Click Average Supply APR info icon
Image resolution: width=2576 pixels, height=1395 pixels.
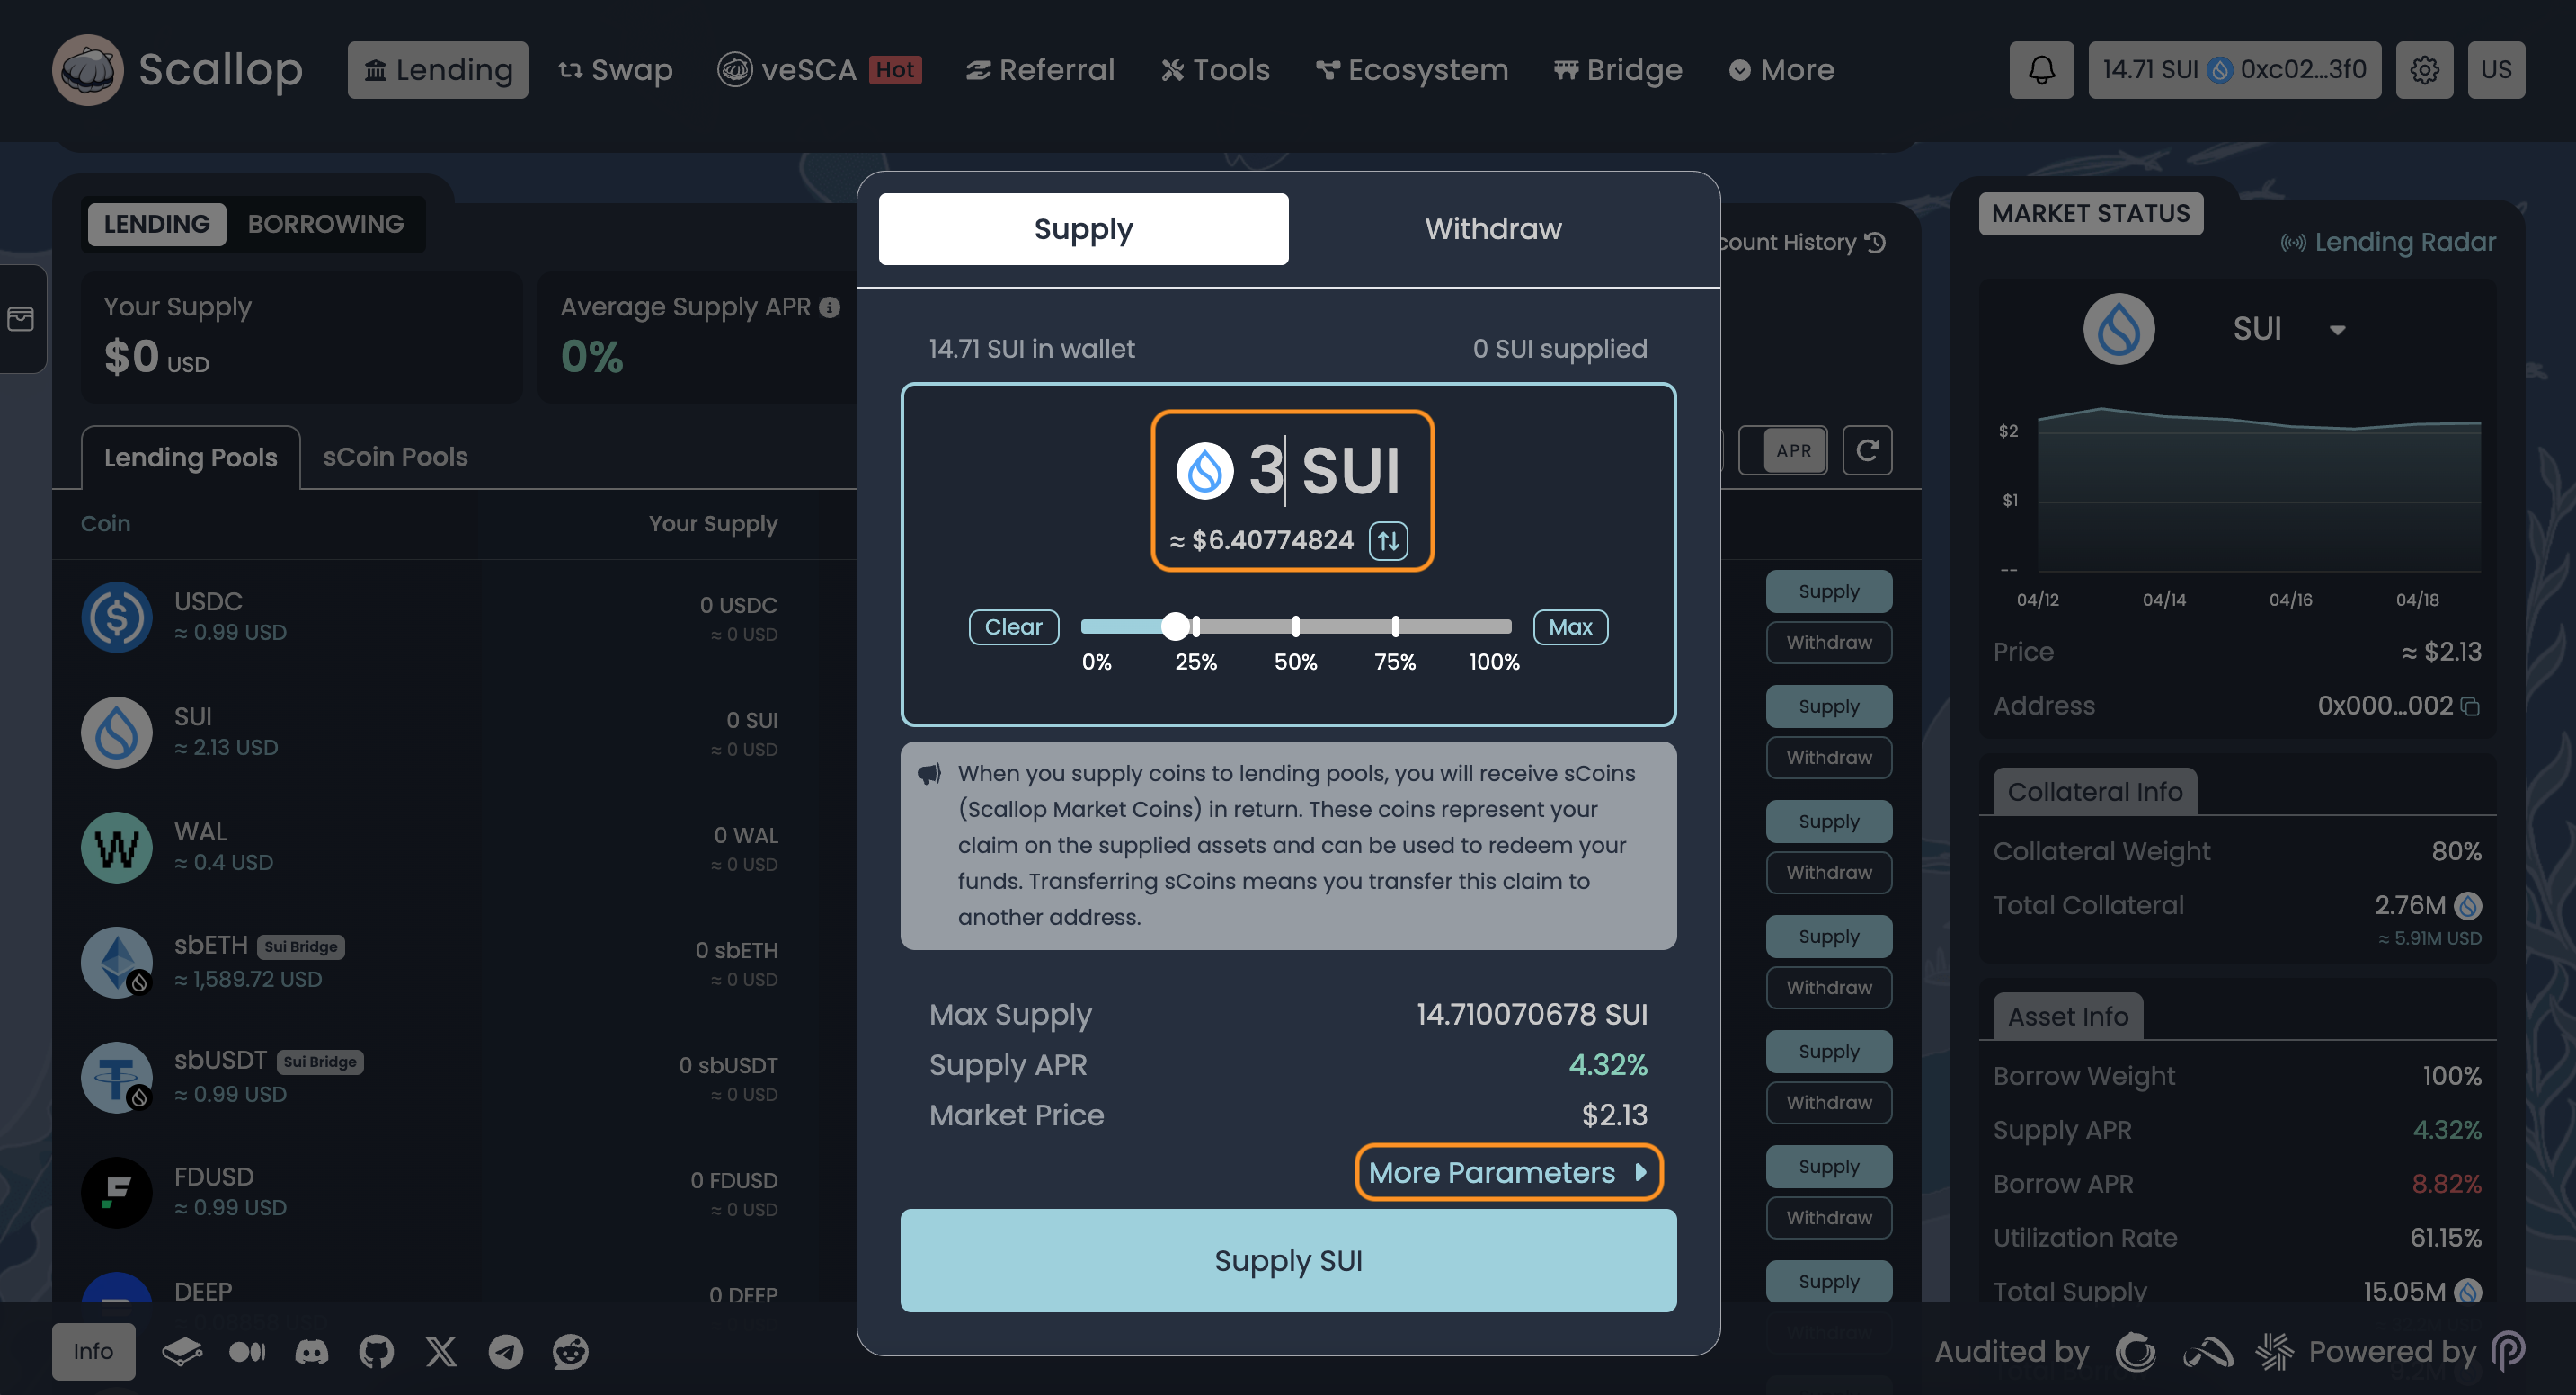829,307
